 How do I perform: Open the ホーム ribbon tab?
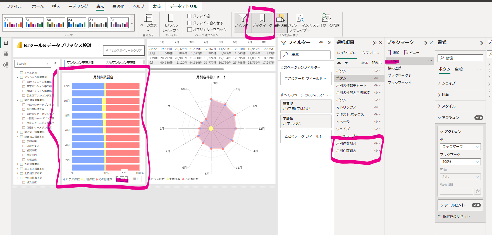click(x=38, y=6)
